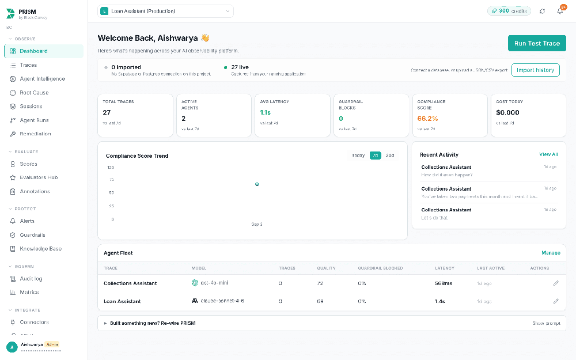The width and height of the screenshot is (576, 360).
Task: Select the 30d trend range
Action: pos(390,156)
